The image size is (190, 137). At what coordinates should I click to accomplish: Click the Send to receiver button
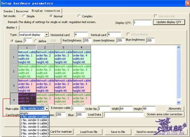point(146,132)
